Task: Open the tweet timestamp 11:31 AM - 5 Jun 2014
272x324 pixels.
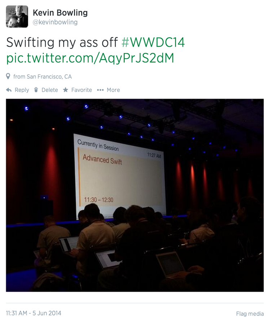Action: pos(34,313)
